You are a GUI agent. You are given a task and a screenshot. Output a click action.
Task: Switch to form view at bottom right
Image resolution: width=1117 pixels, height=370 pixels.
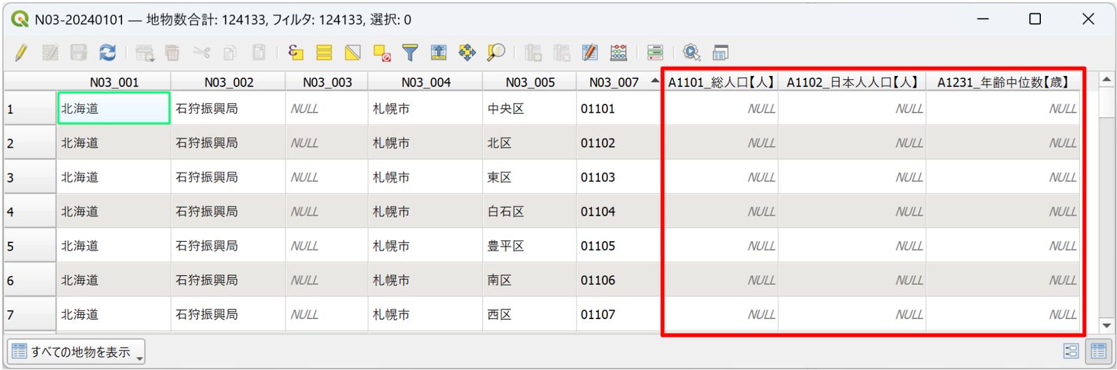coord(1071,351)
